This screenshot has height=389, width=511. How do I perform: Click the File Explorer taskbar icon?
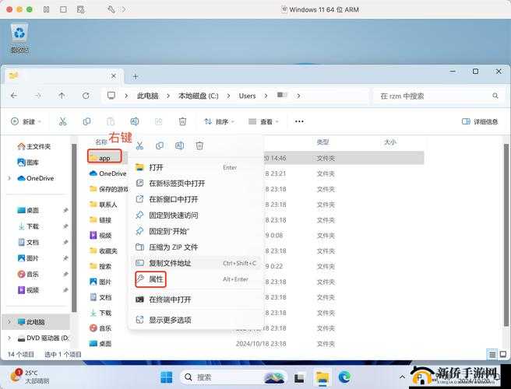click(322, 377)
